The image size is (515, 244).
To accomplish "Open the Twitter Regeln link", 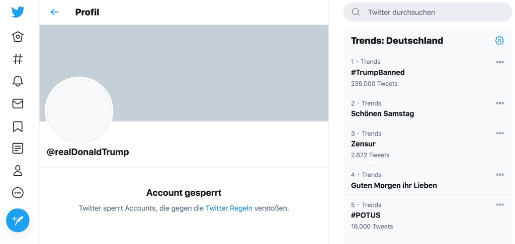I will tap(229, 208).
